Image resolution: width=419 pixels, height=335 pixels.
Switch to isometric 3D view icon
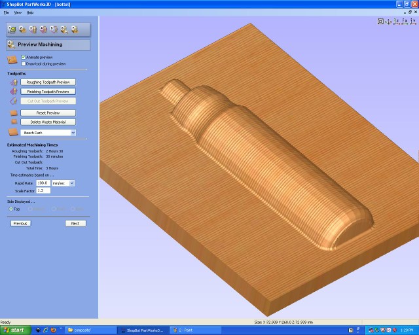tap(388, 22)
